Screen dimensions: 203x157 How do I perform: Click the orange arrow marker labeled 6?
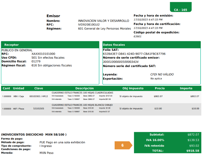pyautogui.click(x=123, y=146)
